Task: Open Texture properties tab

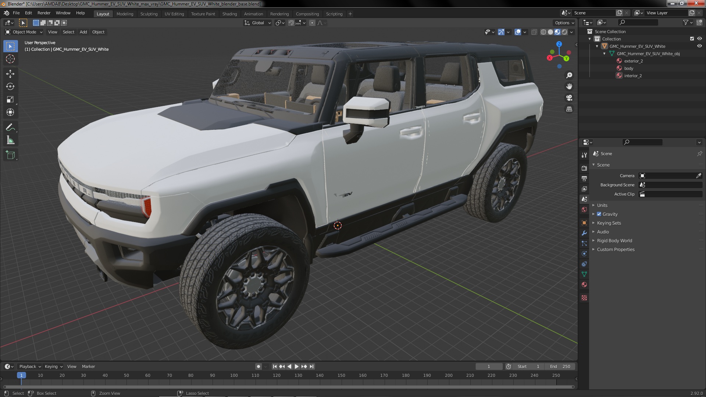Action: 584,298
